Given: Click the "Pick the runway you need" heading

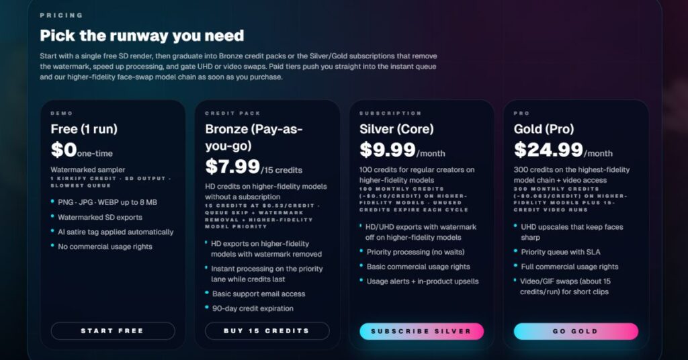Looking at the screenshot, I should tap(142, 36).
